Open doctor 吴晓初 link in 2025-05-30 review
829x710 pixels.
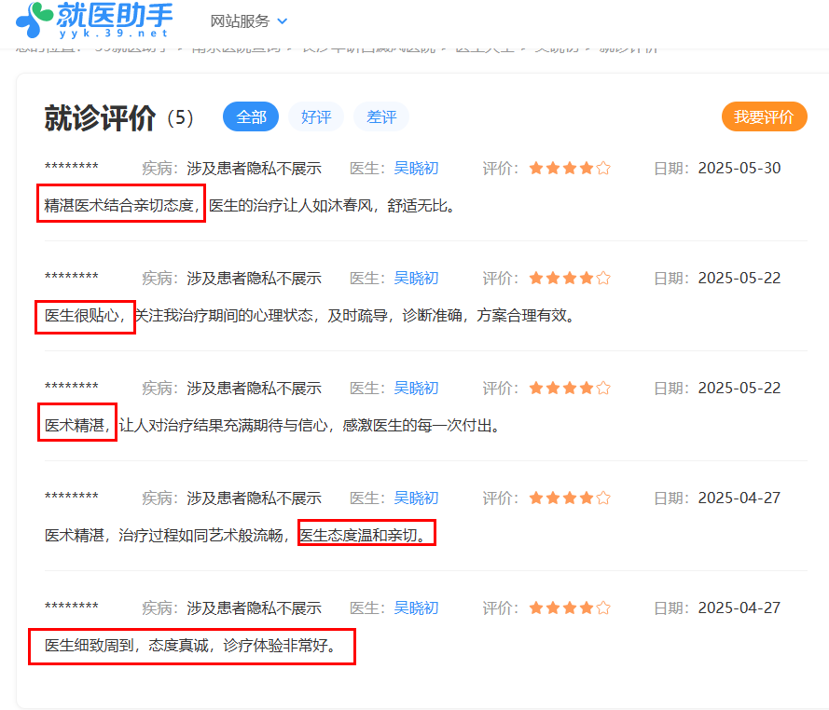coord(416,169)
